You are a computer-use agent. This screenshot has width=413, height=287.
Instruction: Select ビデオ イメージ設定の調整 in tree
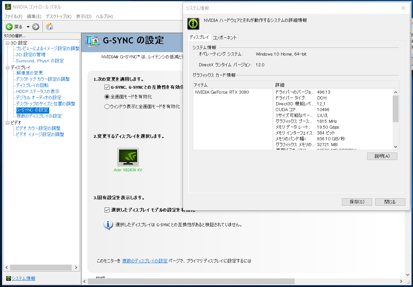[40, 134]
